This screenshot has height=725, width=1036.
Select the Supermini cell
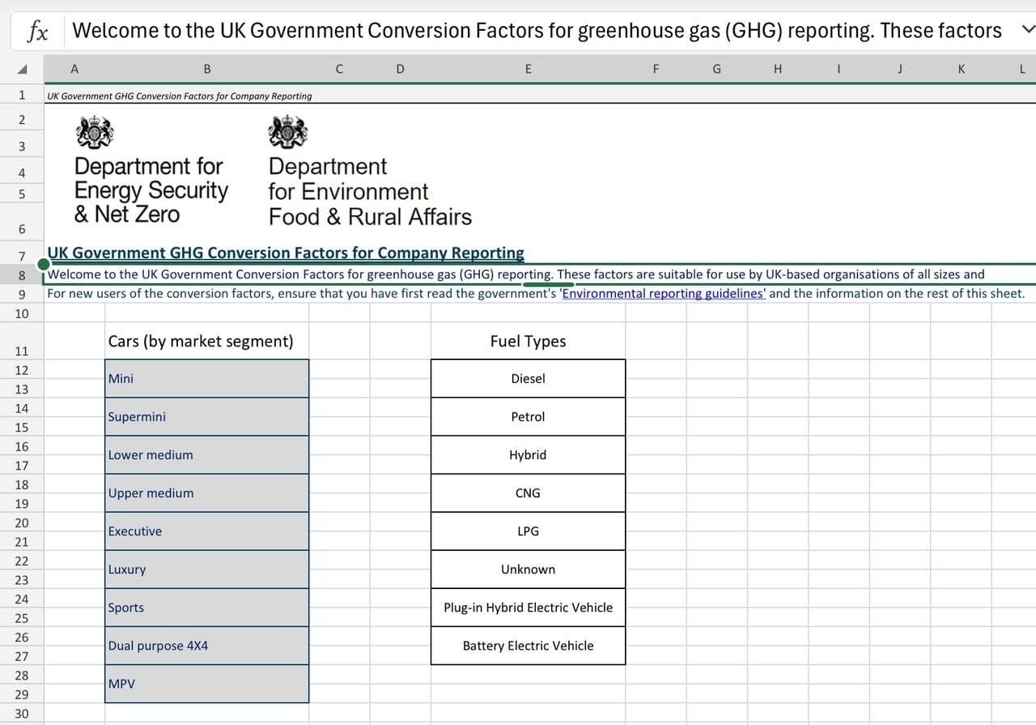[x=207, y=417]
